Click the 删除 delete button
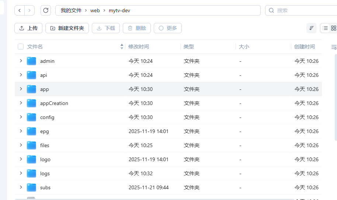 [137, 28]
